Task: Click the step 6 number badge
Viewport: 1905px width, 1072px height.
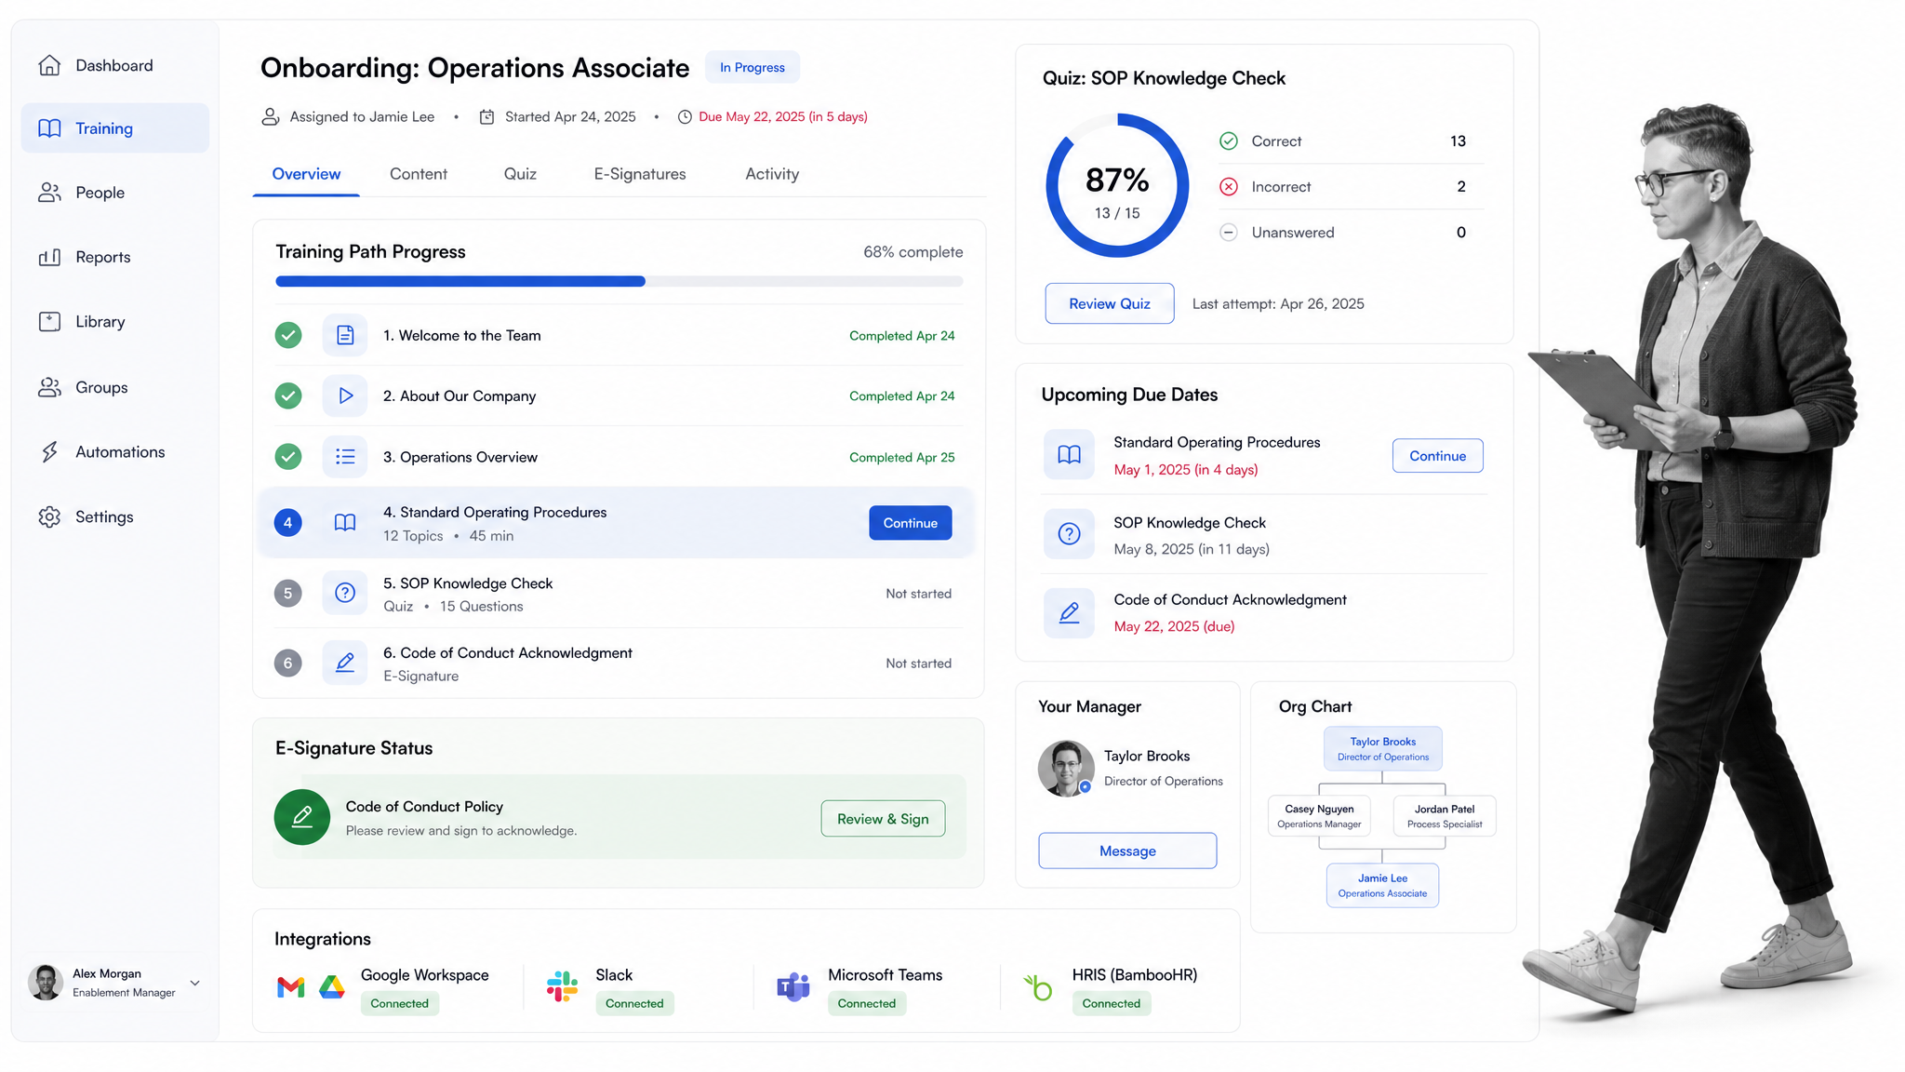Action: 288,663
